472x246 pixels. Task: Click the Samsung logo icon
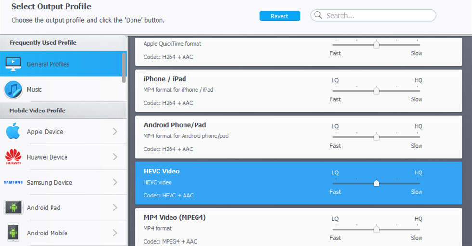coord(13,182)
